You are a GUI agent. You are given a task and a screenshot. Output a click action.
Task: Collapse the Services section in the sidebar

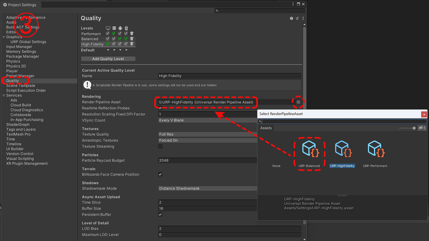coord(3,95)
